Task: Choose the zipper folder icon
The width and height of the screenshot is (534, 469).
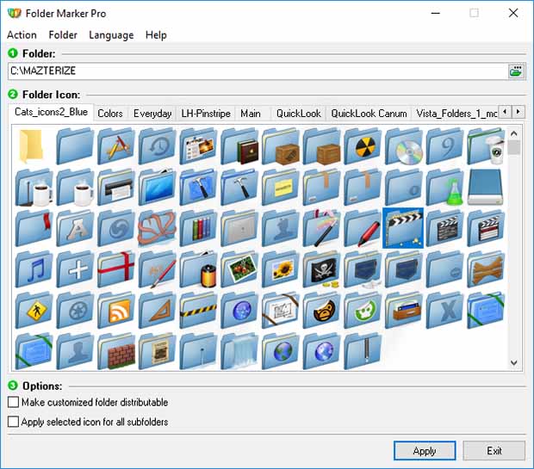Action: pos(362,351)
